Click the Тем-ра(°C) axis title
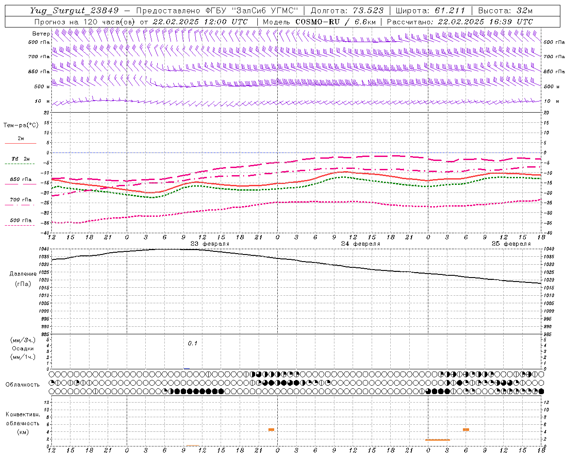Viewport: 567px width, 454px height. 21,125
